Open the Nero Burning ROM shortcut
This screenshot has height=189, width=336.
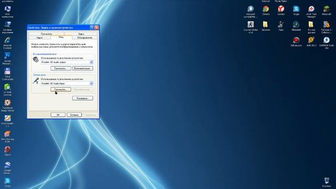7,136
